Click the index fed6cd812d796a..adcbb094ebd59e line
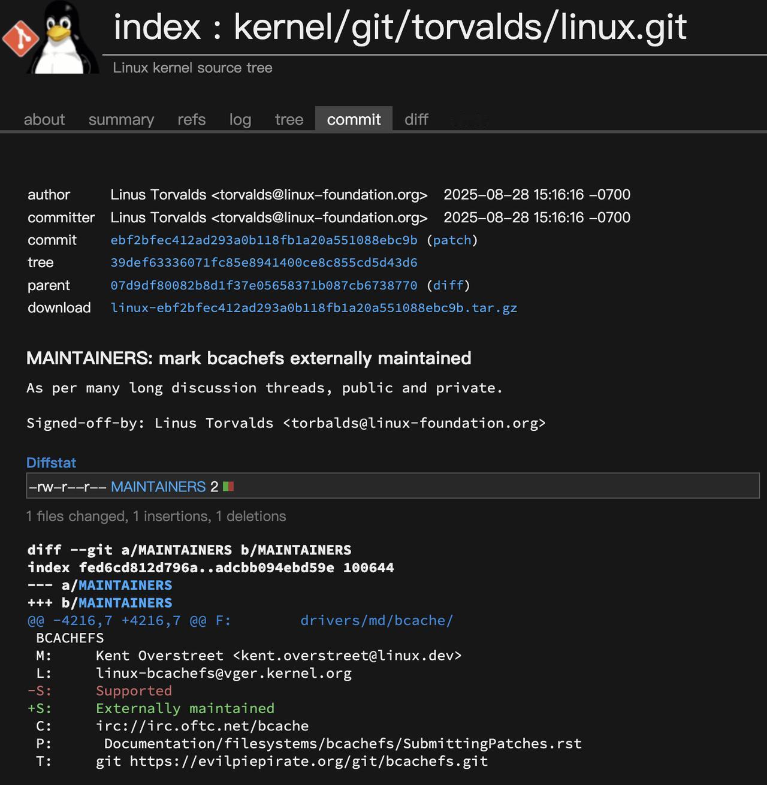This screenshot has height=785, width=767. (x=211, y=567)
